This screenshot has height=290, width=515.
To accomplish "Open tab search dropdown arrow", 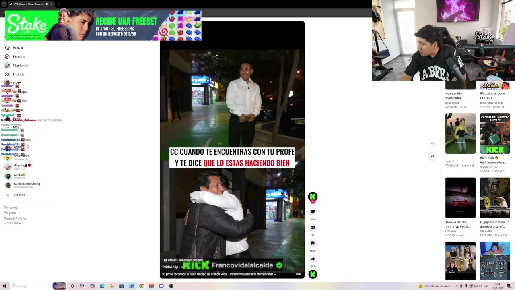I will (x=4, y=4).
